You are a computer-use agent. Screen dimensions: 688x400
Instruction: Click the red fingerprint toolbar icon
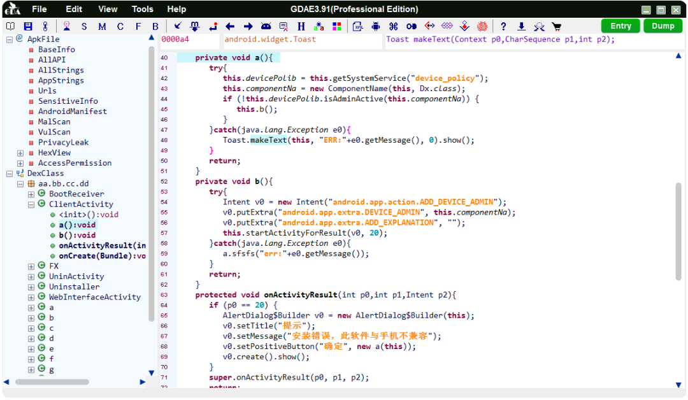[x=482, y=26]
